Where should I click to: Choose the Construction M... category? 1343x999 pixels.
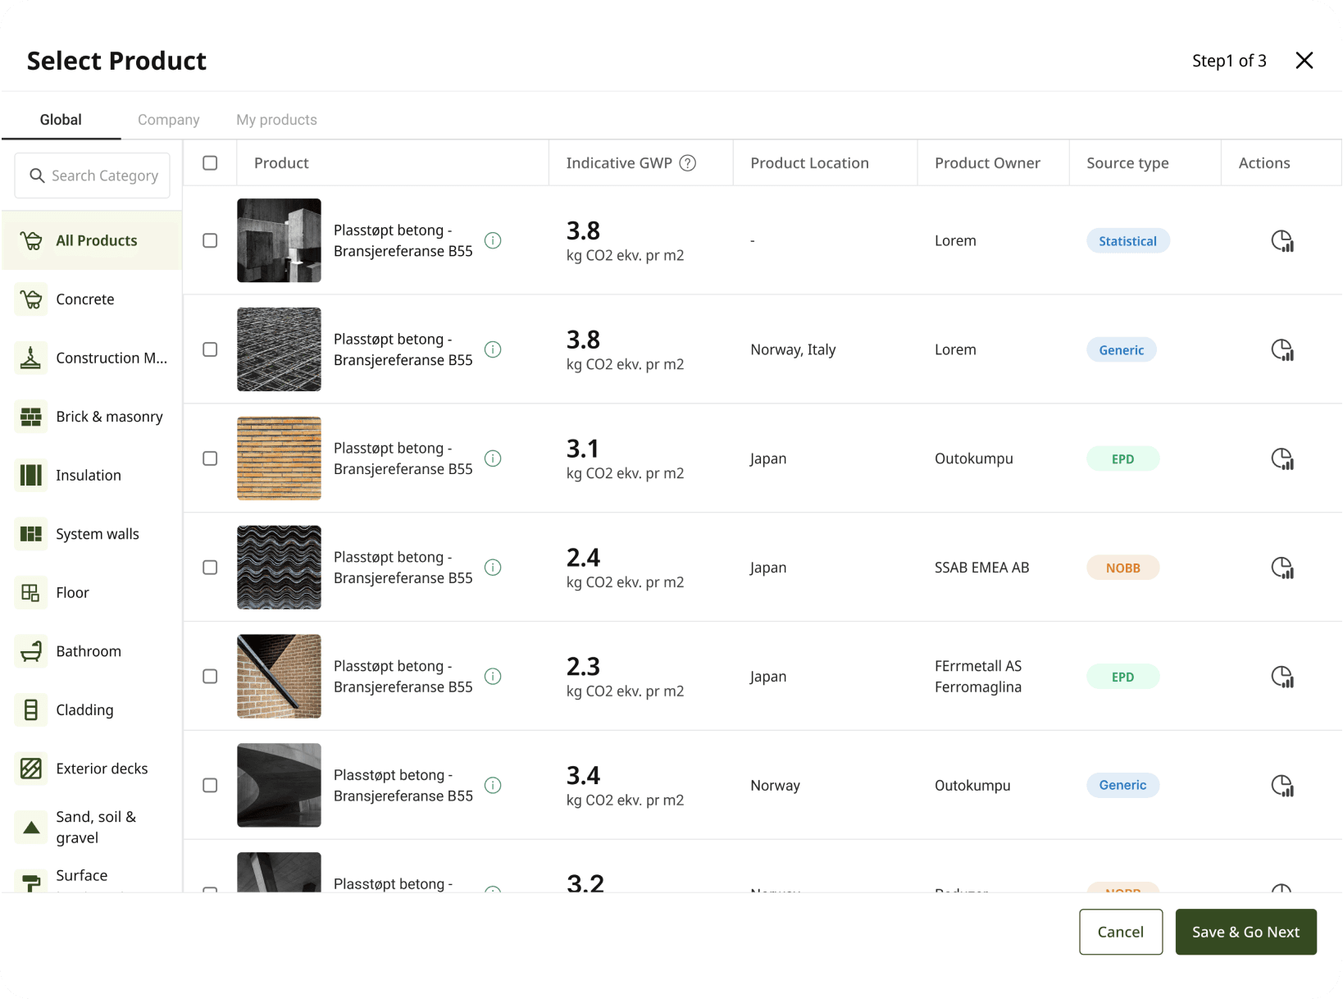click(91, 358)
